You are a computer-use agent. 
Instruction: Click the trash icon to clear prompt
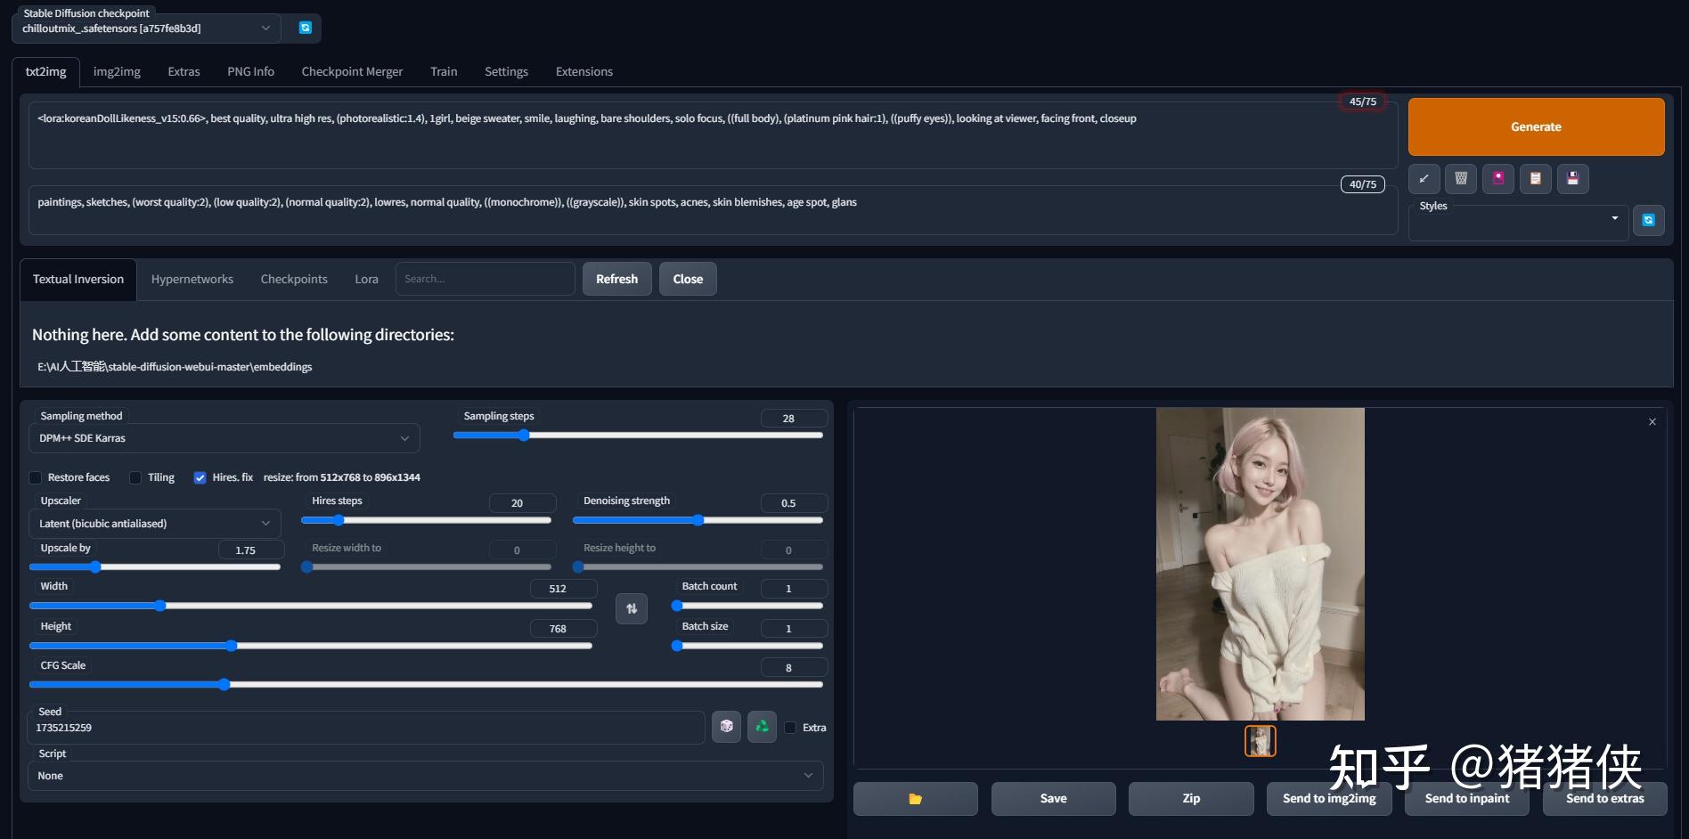click(x=1461, y=179)
